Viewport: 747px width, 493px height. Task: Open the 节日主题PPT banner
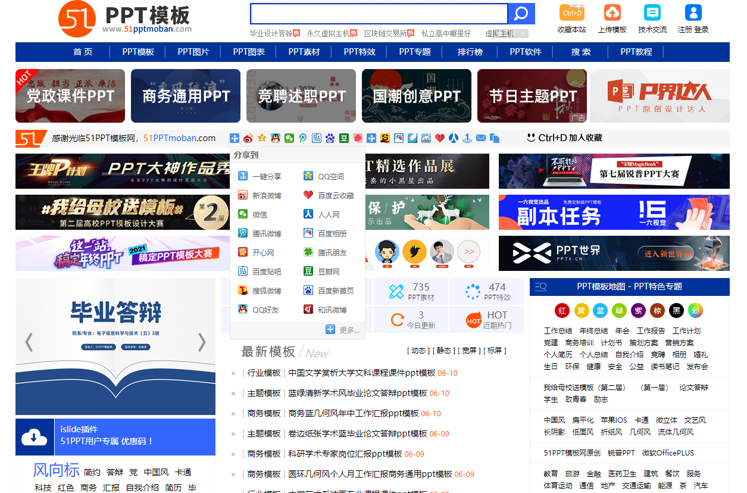point(532,96)
